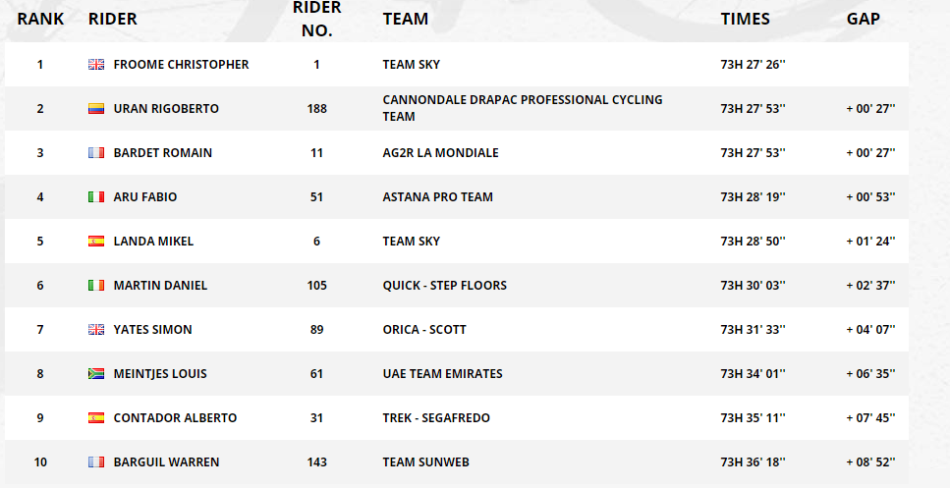
Task: Click the Irish flag next to Martin Daniel
Action: (96, 285)
